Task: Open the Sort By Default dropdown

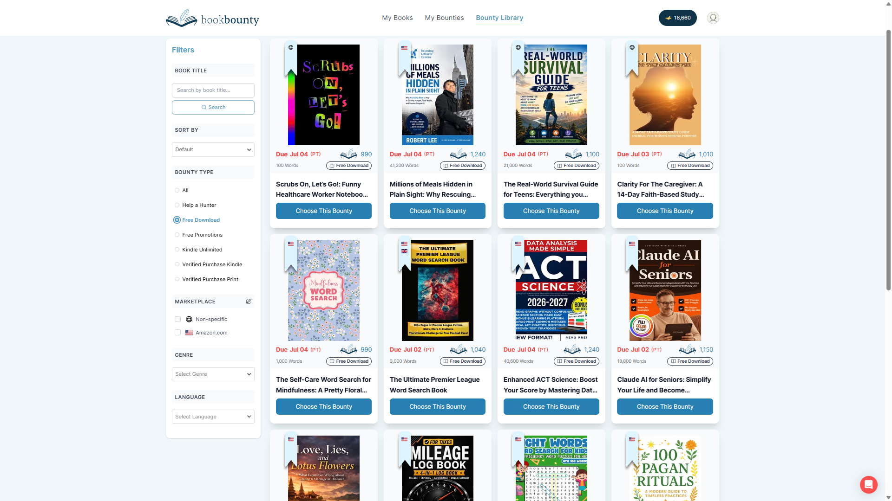Action: 213,149
